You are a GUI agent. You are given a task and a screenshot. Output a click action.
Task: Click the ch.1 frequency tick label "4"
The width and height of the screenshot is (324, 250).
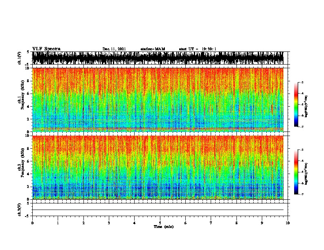[29, 107]
